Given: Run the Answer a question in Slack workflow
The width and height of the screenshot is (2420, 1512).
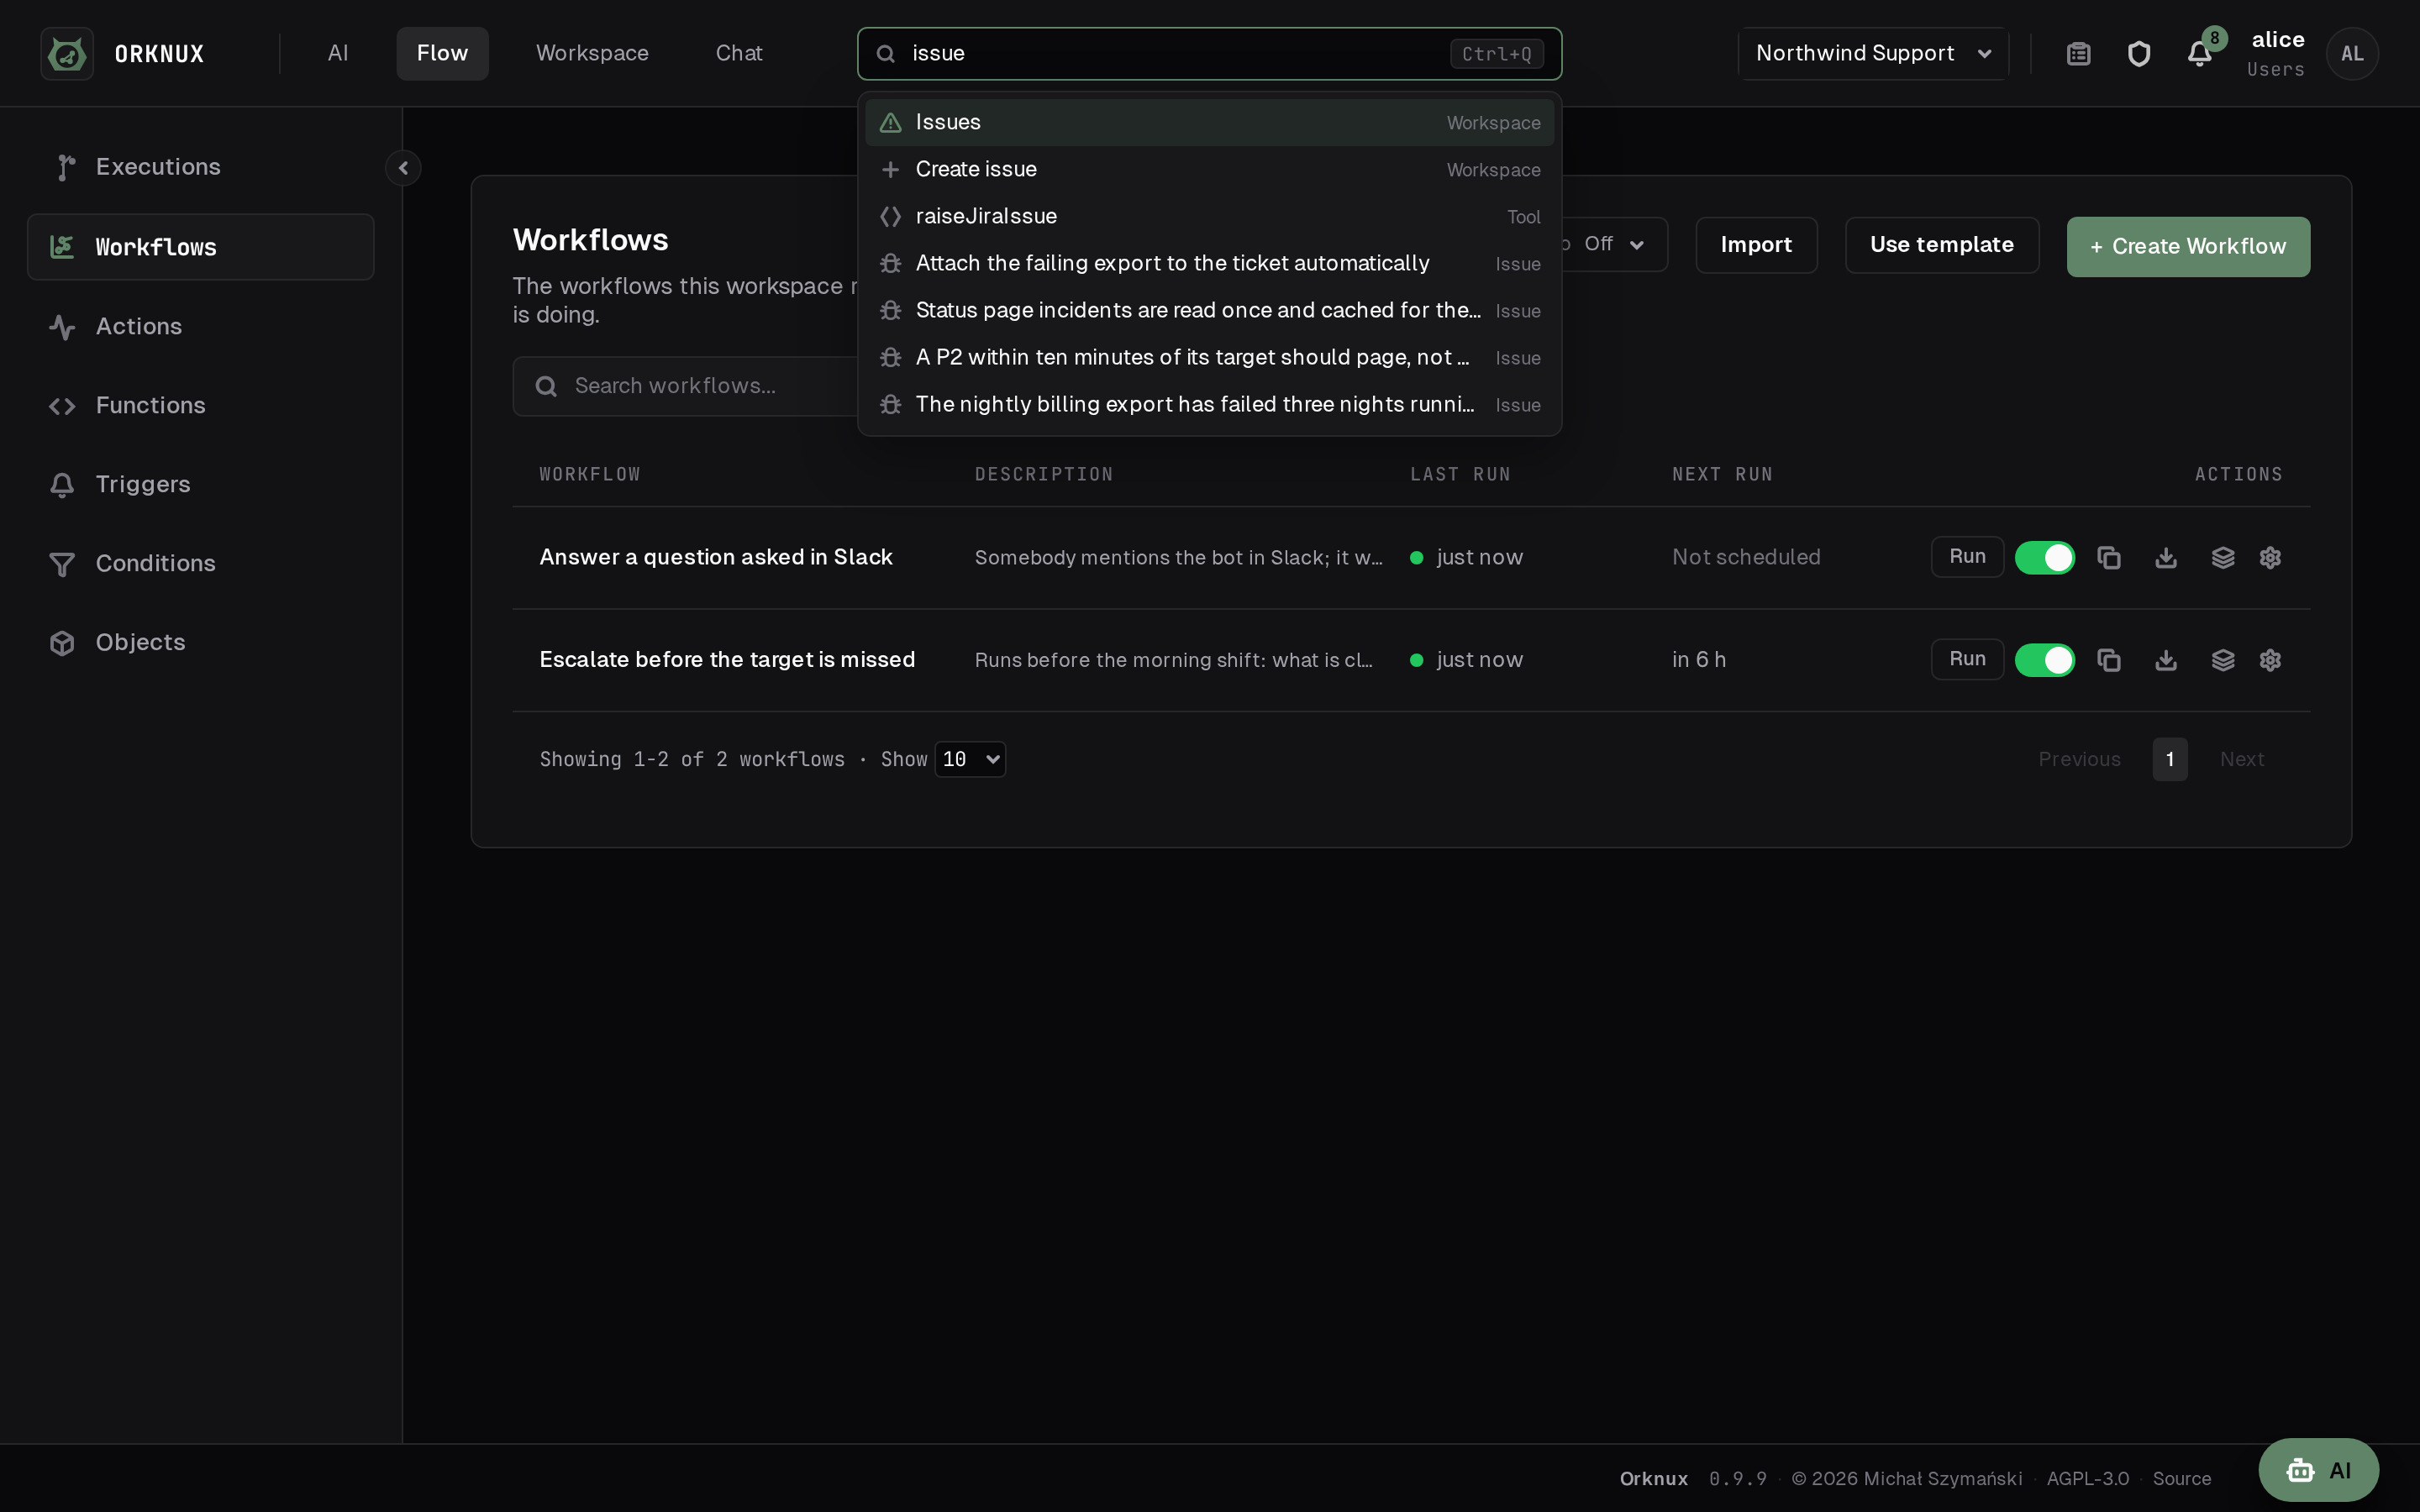Looking at the screenshot, I should click(1967, 557).
